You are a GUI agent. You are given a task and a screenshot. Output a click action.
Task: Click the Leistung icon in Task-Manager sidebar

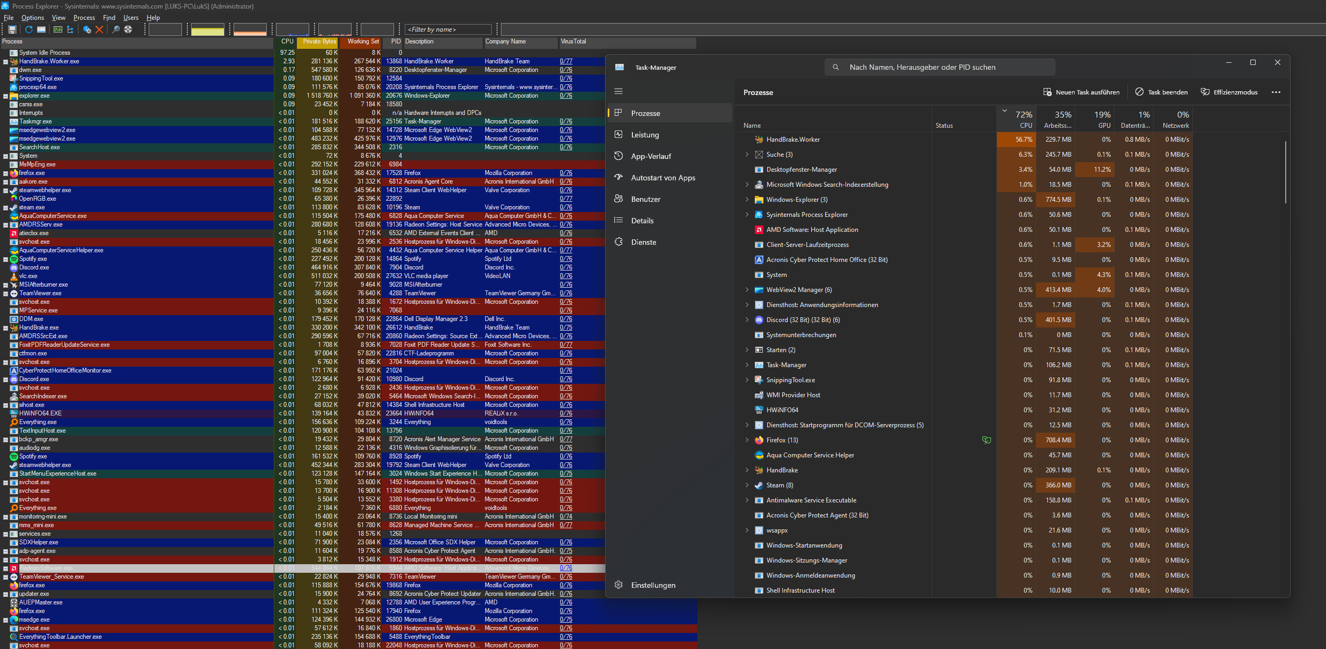618,134
